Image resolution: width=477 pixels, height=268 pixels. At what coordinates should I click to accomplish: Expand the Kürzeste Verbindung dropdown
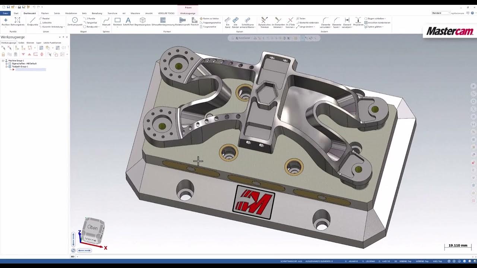[64, 27]
